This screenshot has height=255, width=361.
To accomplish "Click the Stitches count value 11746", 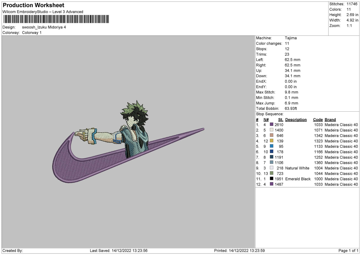I will [352, 4].
